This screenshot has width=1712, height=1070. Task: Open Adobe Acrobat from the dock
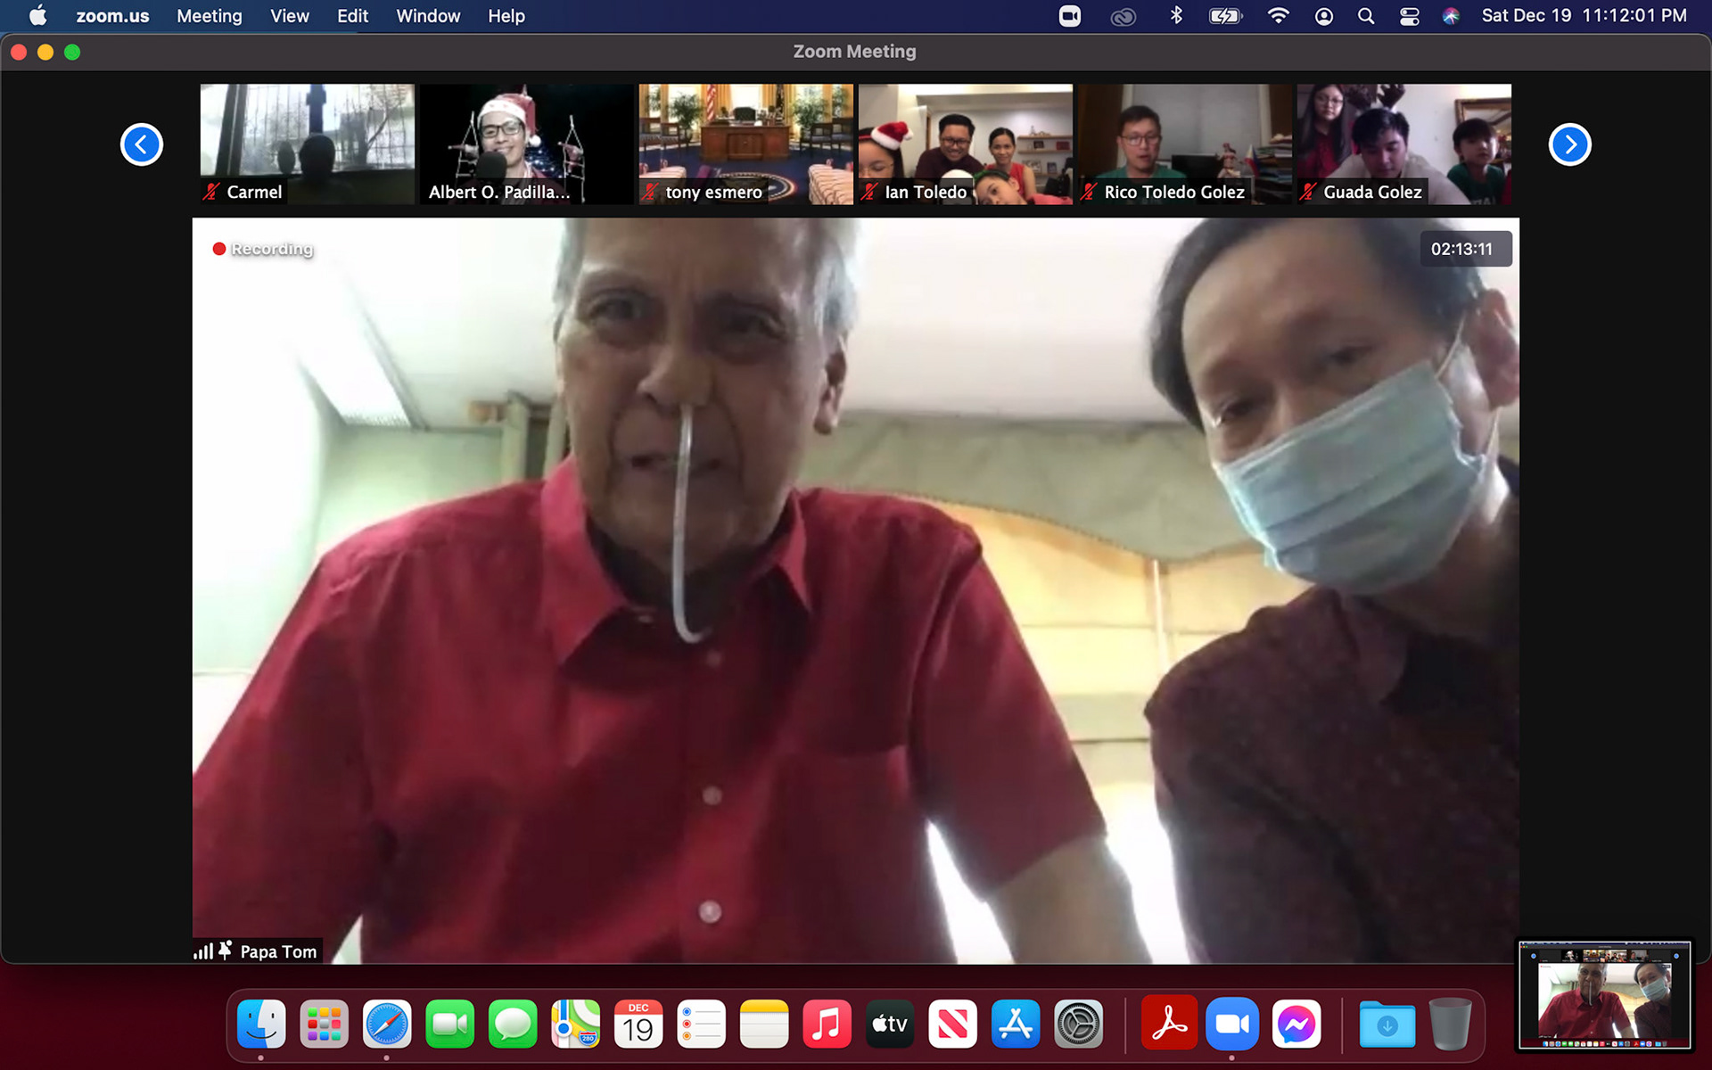point(1168,1025)
